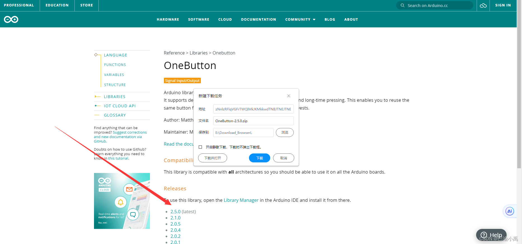This screenshot has width=522, height=244.
Task: Open the Suggest corrections GitHub link
Action: (120, 137)
